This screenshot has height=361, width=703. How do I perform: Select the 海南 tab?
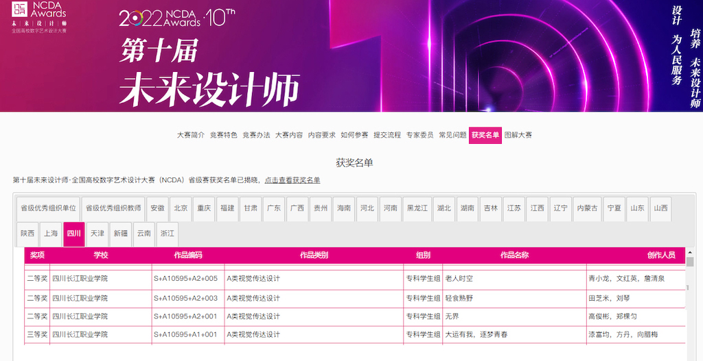pos(344,208)
